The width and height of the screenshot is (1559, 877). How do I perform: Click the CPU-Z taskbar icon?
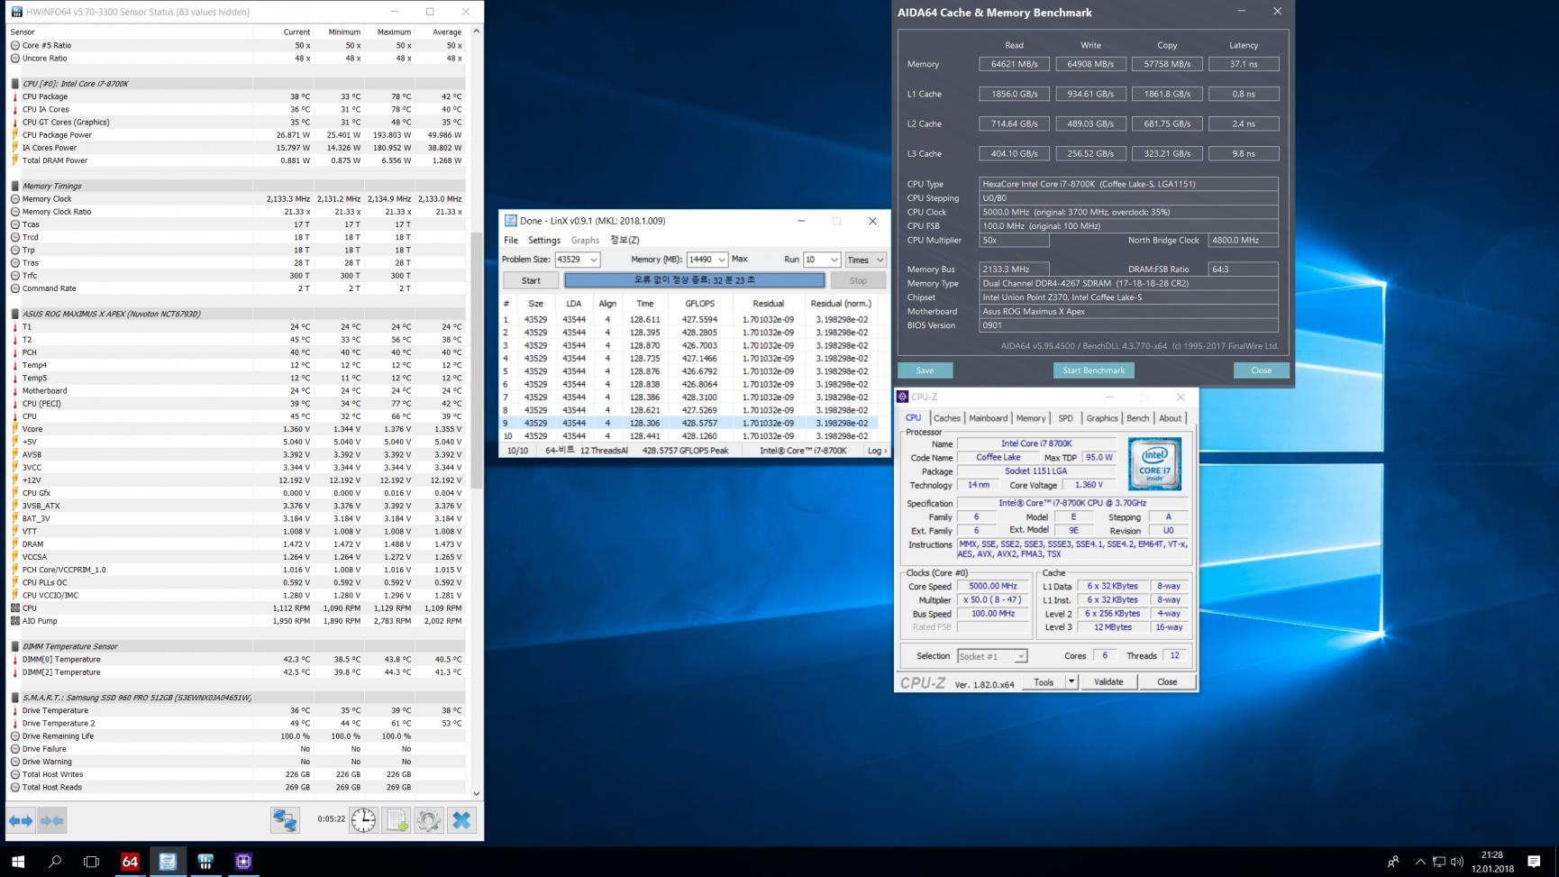(x=243, y=862)
